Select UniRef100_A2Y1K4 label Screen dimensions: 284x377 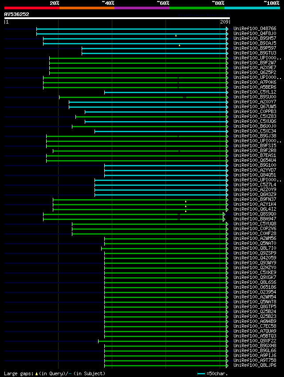255,204
